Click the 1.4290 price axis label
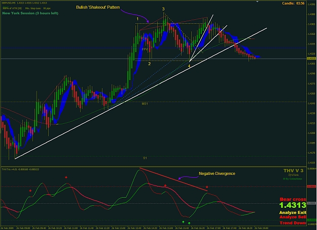Image resolution: width=317 pixels, height=230 pixels. tap(311, 73)
